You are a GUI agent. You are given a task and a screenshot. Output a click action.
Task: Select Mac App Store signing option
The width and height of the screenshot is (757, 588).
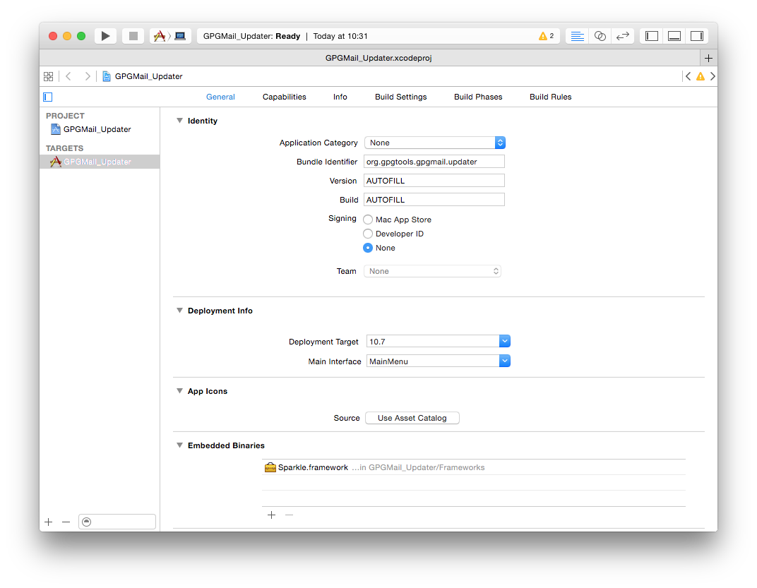(x=368, y=220)
